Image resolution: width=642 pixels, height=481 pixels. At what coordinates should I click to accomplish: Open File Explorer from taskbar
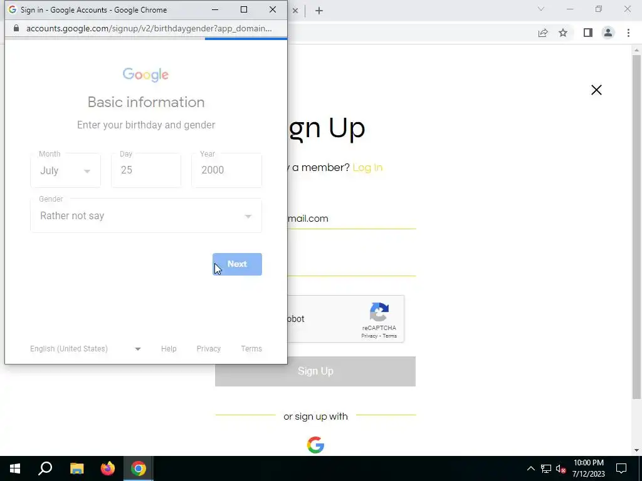76,468
